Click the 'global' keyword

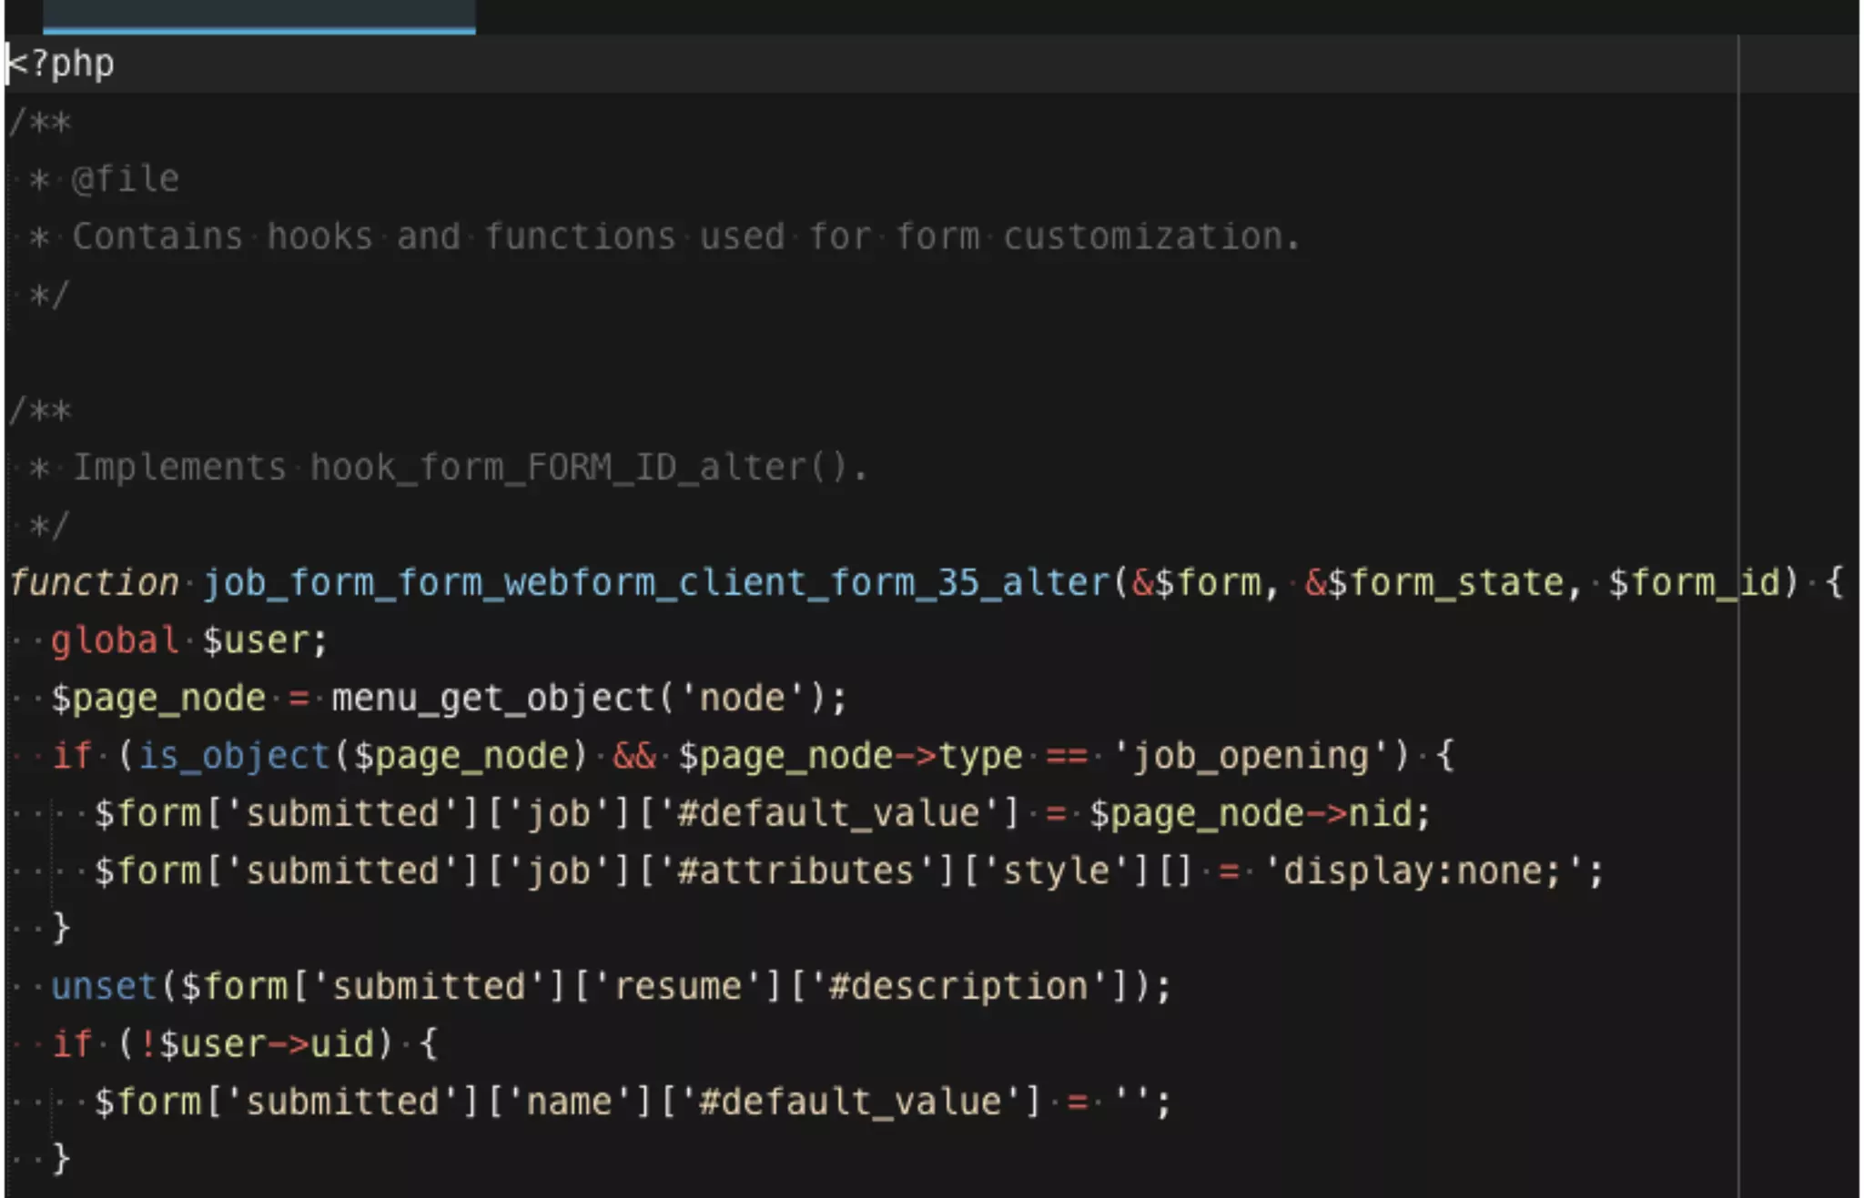pyautogui.click(x=114, y=640)
